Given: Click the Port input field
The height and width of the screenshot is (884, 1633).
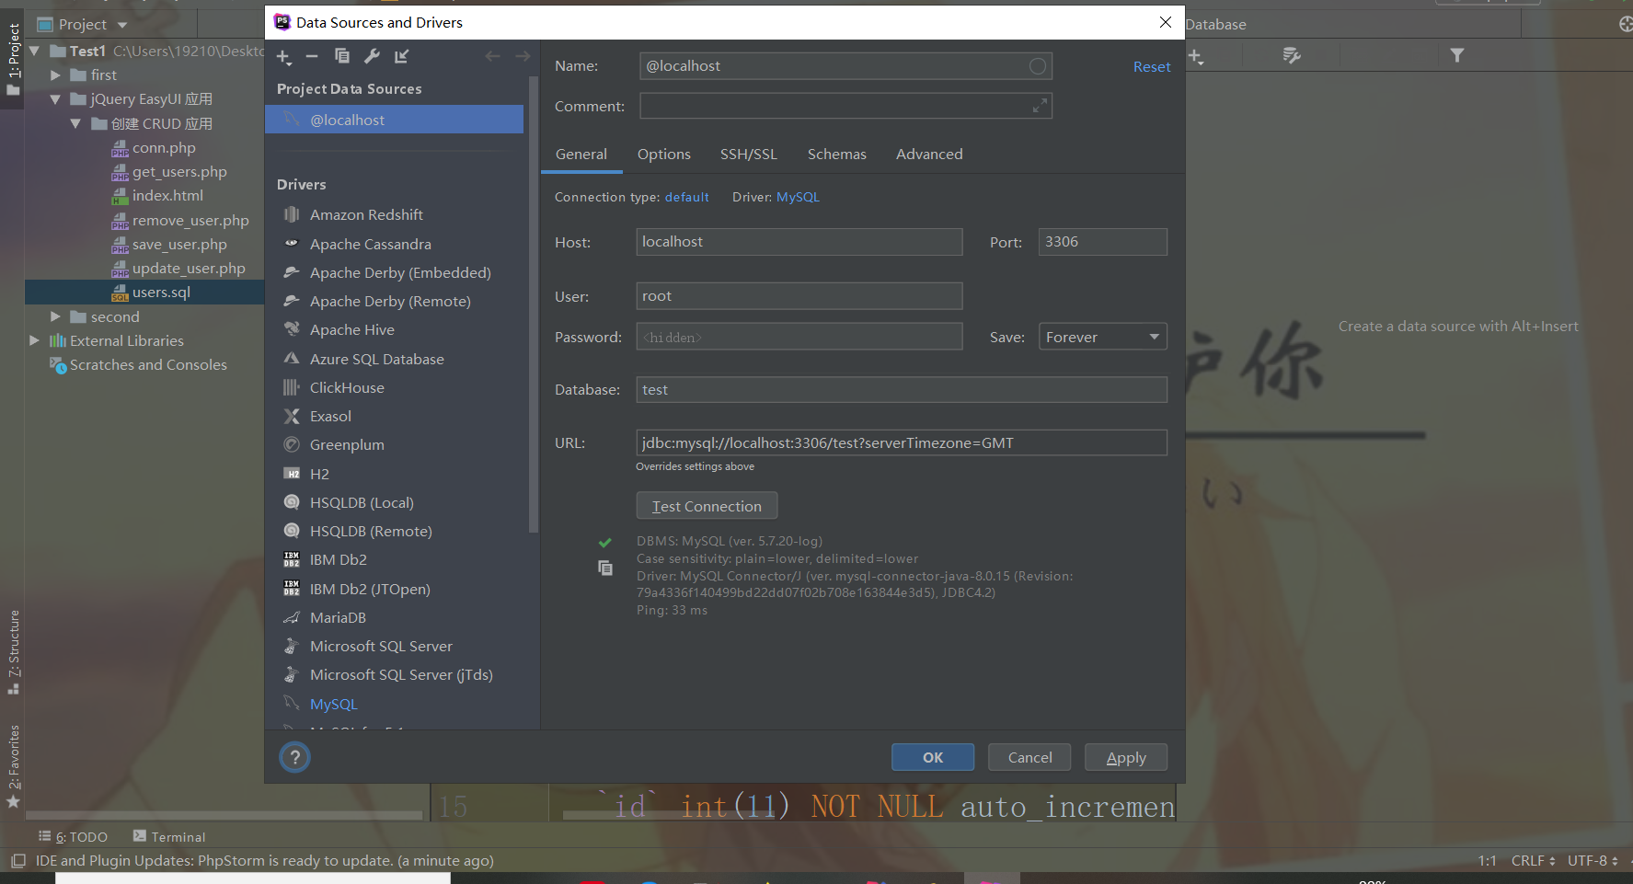Looking at the screenshot, I should tap(1103, 242).
